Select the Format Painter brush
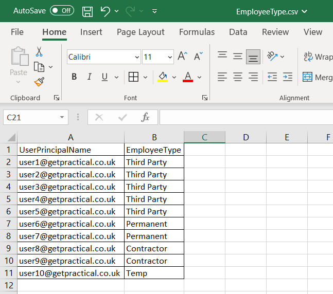The width and height of the screenshot is (333, 294). click(39, 82)
